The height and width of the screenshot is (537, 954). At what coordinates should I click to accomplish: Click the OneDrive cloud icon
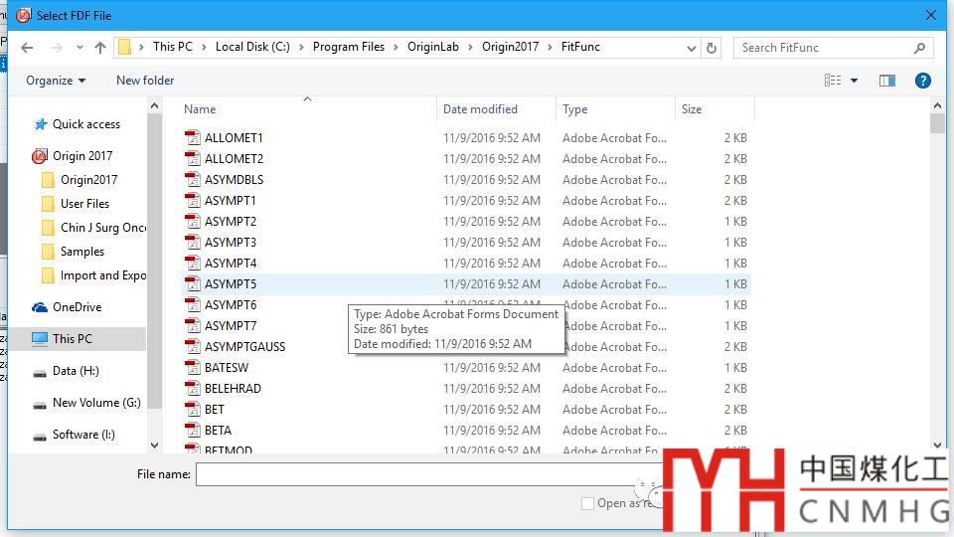click(40, 307)
